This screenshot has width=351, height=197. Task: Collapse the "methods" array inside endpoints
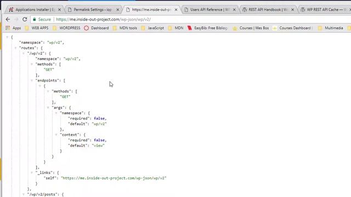(x=48, y=91)
